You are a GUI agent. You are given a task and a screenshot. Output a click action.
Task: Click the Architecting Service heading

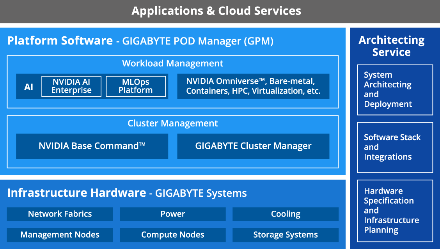(392, 46)
